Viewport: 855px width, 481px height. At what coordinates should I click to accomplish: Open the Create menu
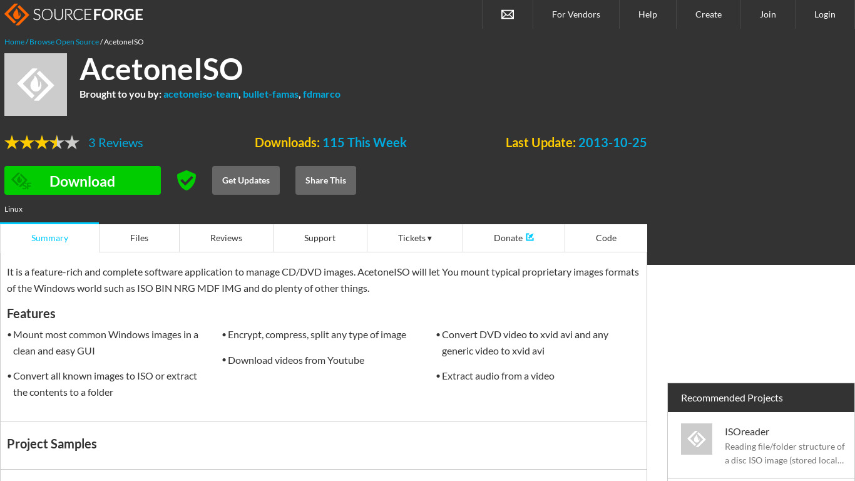[709, 14]
